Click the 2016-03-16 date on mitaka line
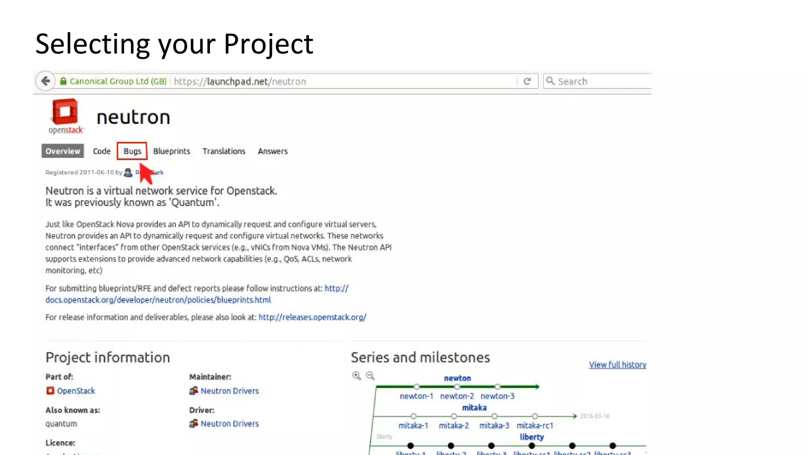 coord(594,416)
